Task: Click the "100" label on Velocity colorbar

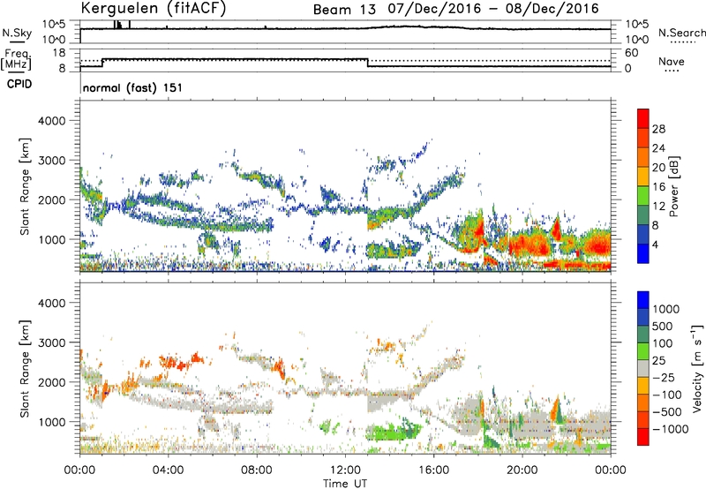Action: coord(663,343)
